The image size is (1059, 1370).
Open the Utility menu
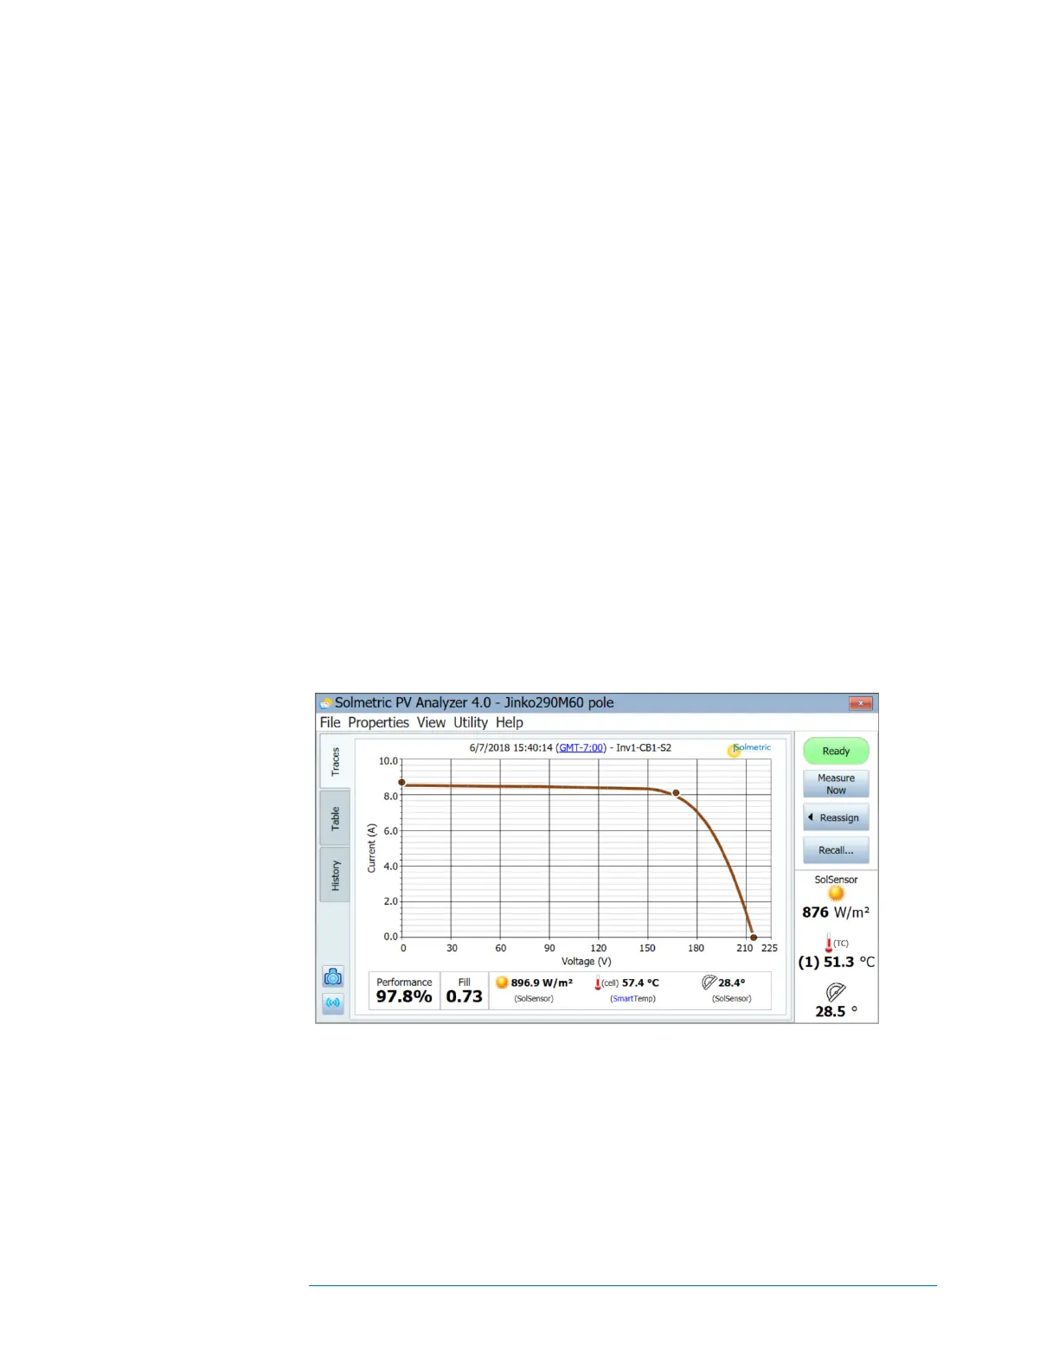click(471, 722)
